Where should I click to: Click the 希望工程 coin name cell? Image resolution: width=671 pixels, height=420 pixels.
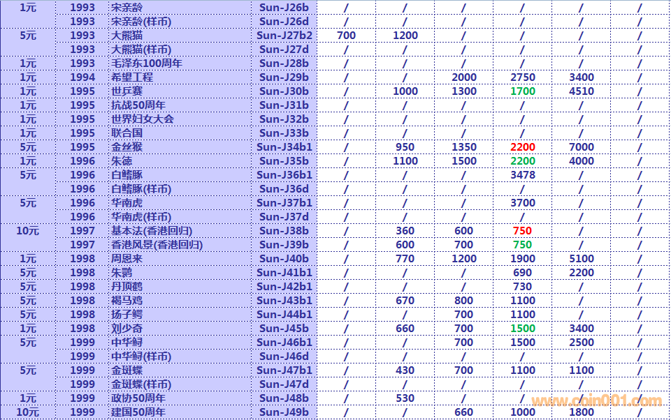click(132, 77)
